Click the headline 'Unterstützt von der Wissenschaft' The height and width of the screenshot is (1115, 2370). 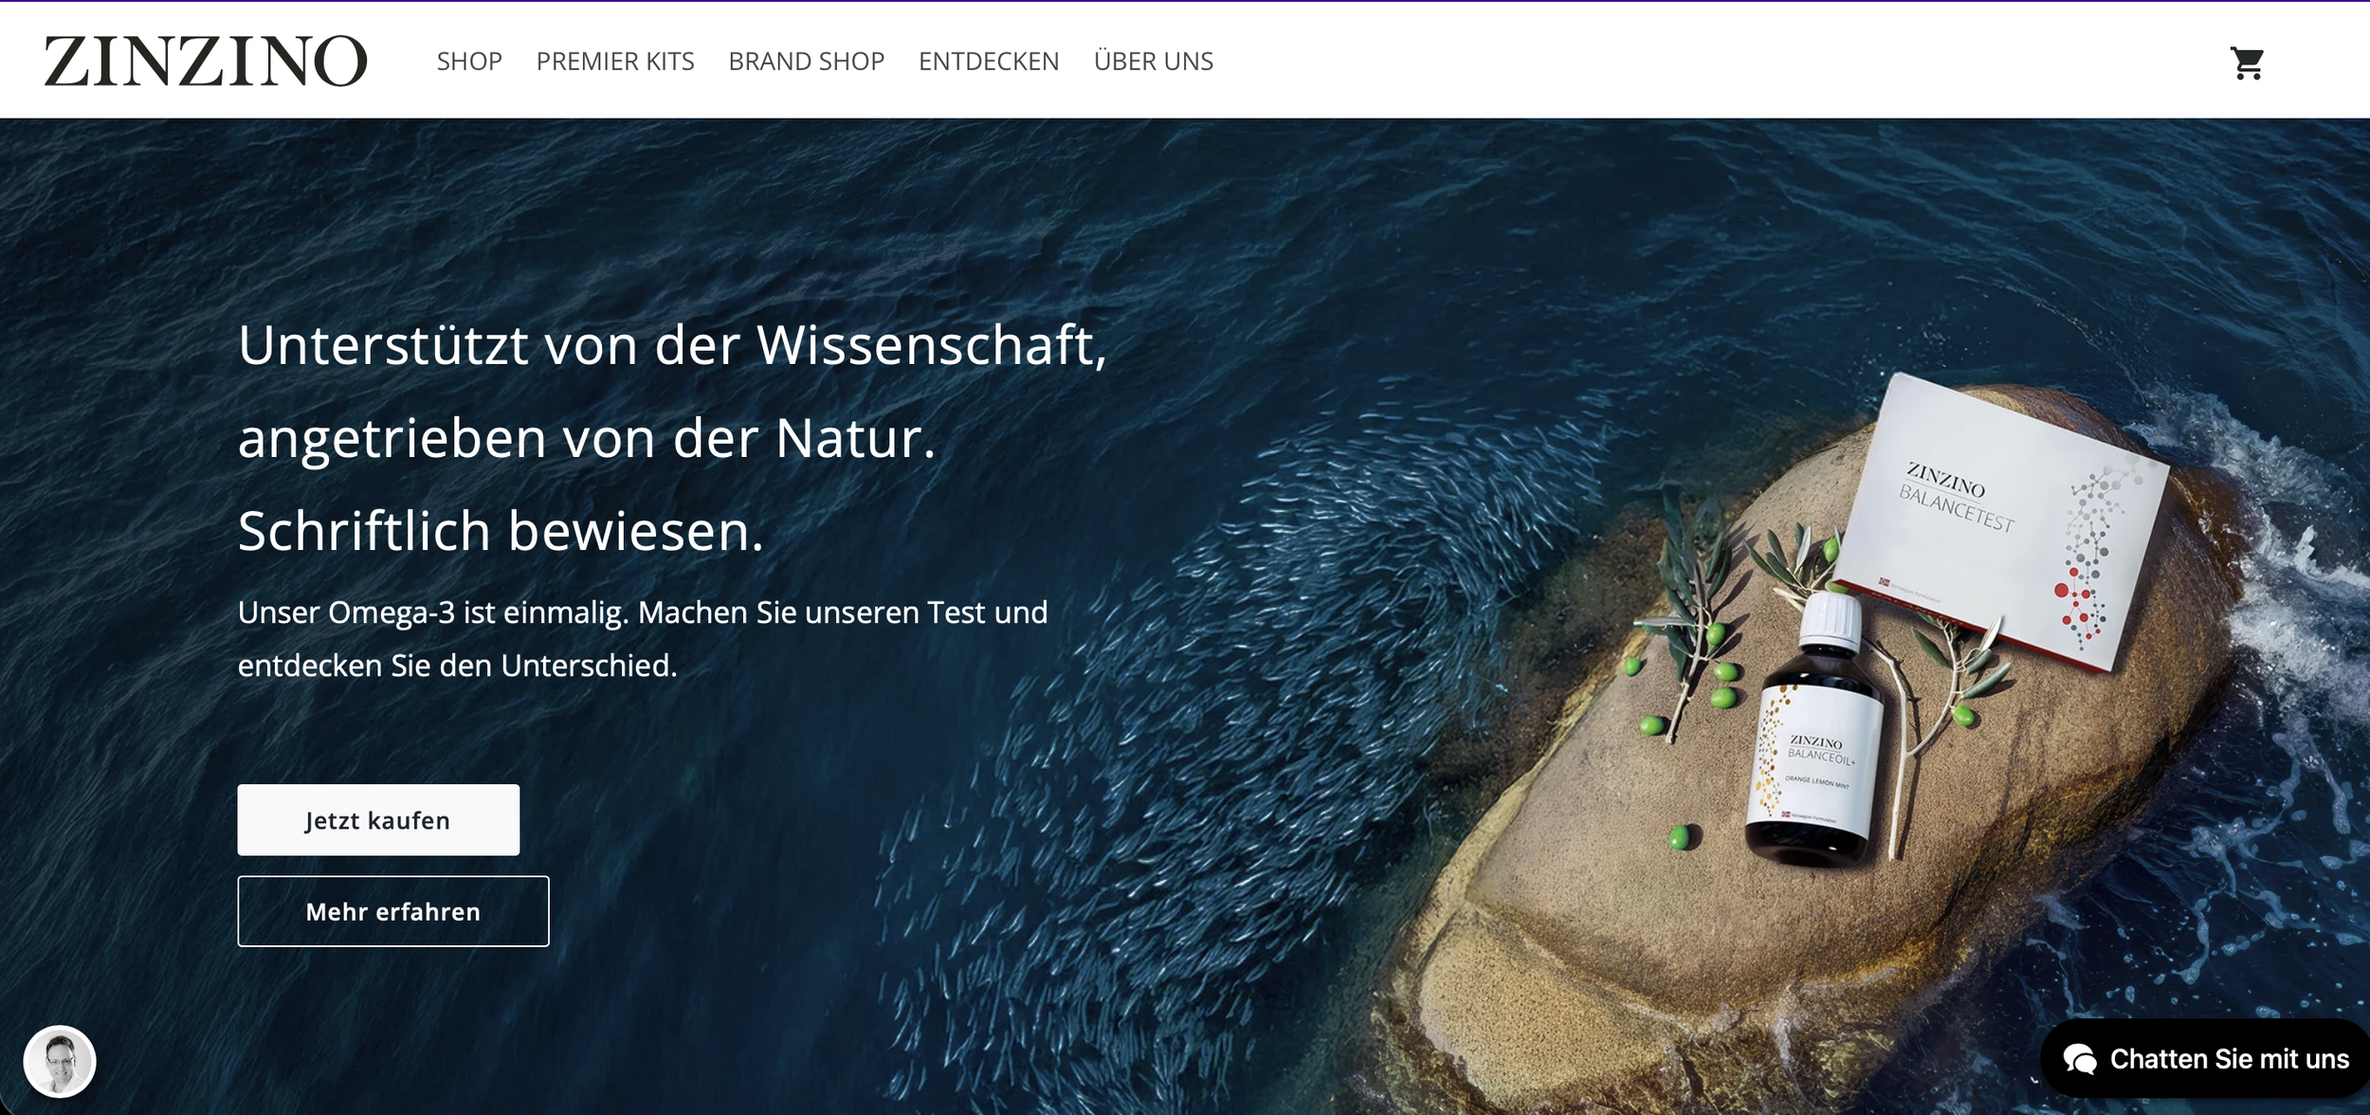[671, 345]
